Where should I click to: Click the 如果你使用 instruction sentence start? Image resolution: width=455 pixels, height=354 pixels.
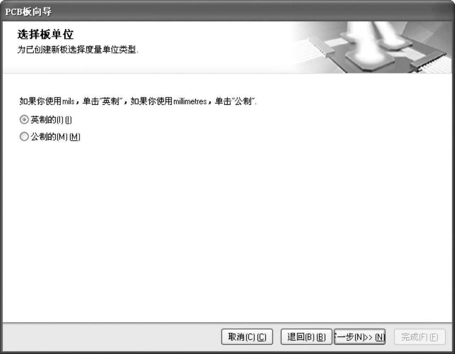pos(40,101)
